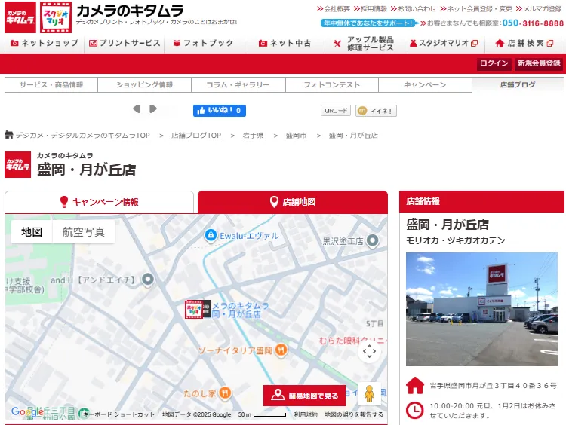Click the 黒沢塗工店 map marker
The width and height of the screenshot is (566, 425).
click(x=373, y=240)
